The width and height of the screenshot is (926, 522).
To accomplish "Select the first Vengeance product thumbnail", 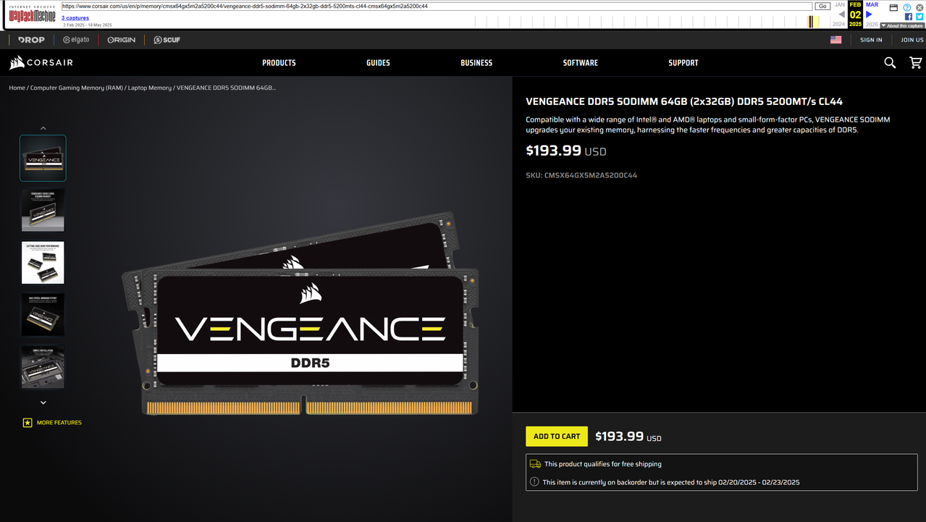I will 43,158.
